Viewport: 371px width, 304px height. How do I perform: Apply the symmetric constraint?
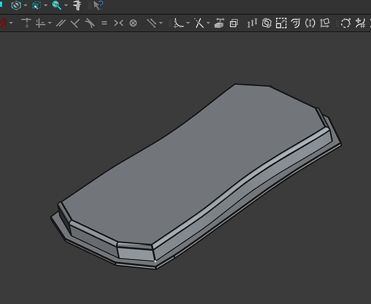tap(119, 23)
